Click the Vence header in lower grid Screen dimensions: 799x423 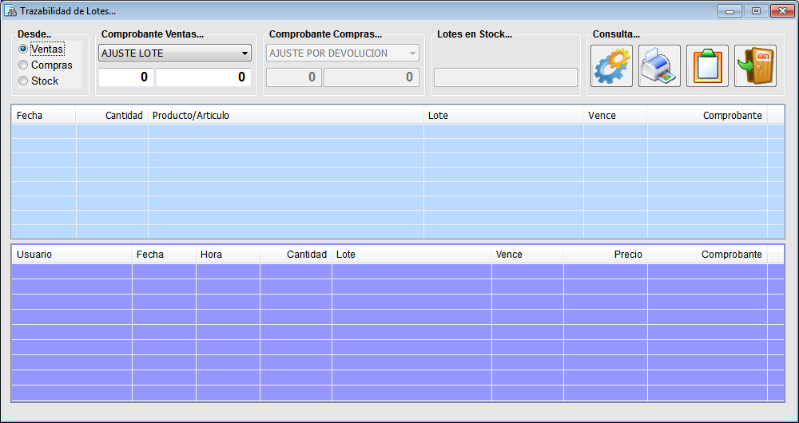tap(527, 255)
